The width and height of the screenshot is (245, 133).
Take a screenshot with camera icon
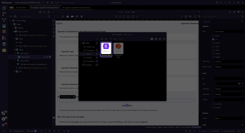click(63, 16)
